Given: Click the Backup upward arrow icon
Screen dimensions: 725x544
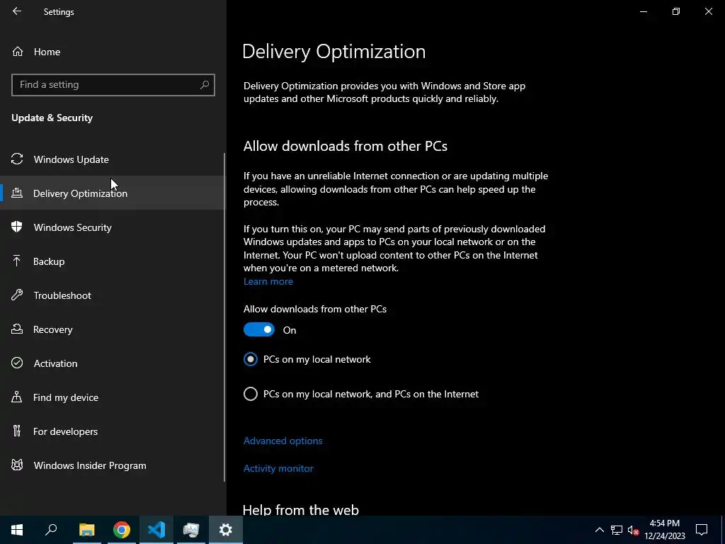Looking at the screenshot, I should click(x=17, y=261).
